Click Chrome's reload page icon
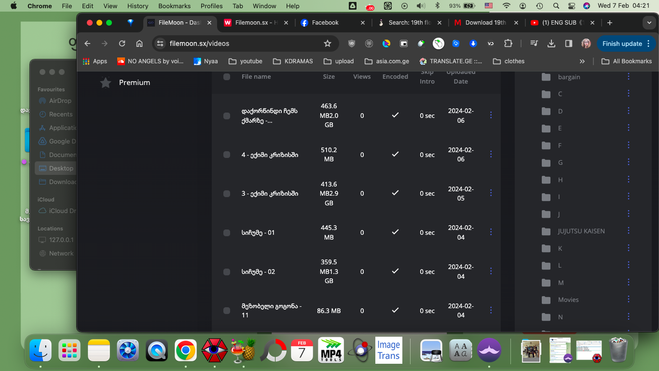This screenshot has width=659, height=371. coord(122,43)
